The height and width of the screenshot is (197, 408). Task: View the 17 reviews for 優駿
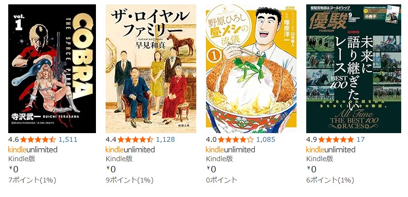pyautogui.click(x=361, y=139)
